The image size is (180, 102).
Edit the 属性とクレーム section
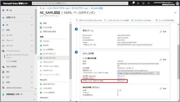tap(163, 32)
